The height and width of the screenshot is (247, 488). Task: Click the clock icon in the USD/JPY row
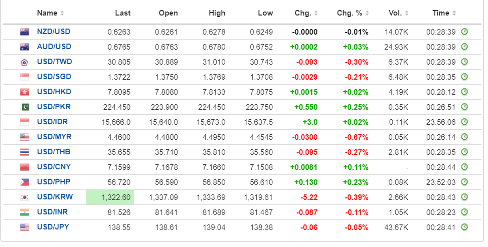(464, 227)
